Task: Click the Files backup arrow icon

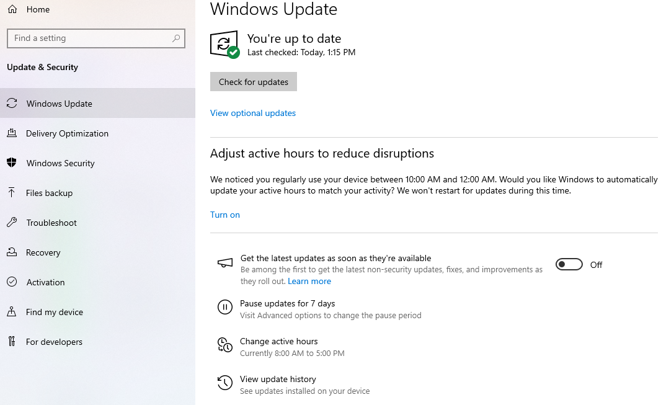Action: pyautogui.click(x=11, y=193)
